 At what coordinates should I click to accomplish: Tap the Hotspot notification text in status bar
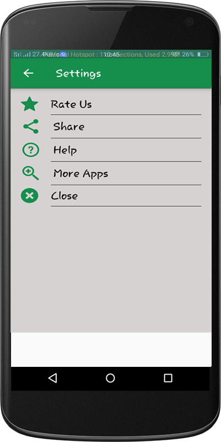pyautogui.click(x=118, y=54)
